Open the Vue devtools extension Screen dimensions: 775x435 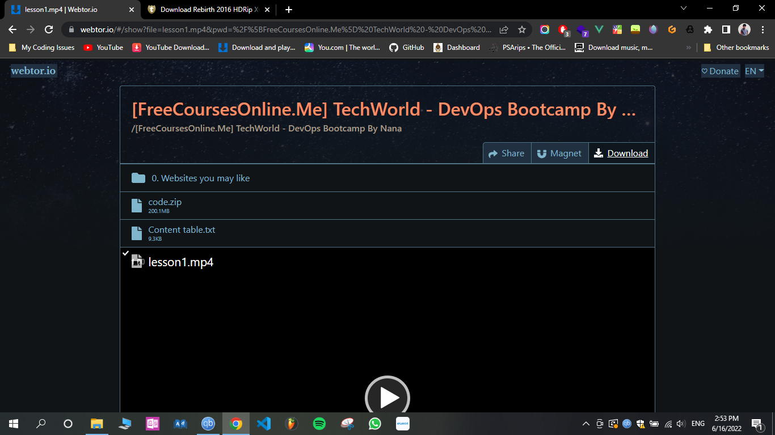pyautogui.click(x=599, y=29)
